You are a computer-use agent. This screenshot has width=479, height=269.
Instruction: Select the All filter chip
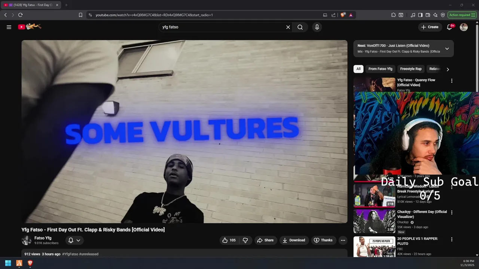pyautogui.click(x=359, y=69)
